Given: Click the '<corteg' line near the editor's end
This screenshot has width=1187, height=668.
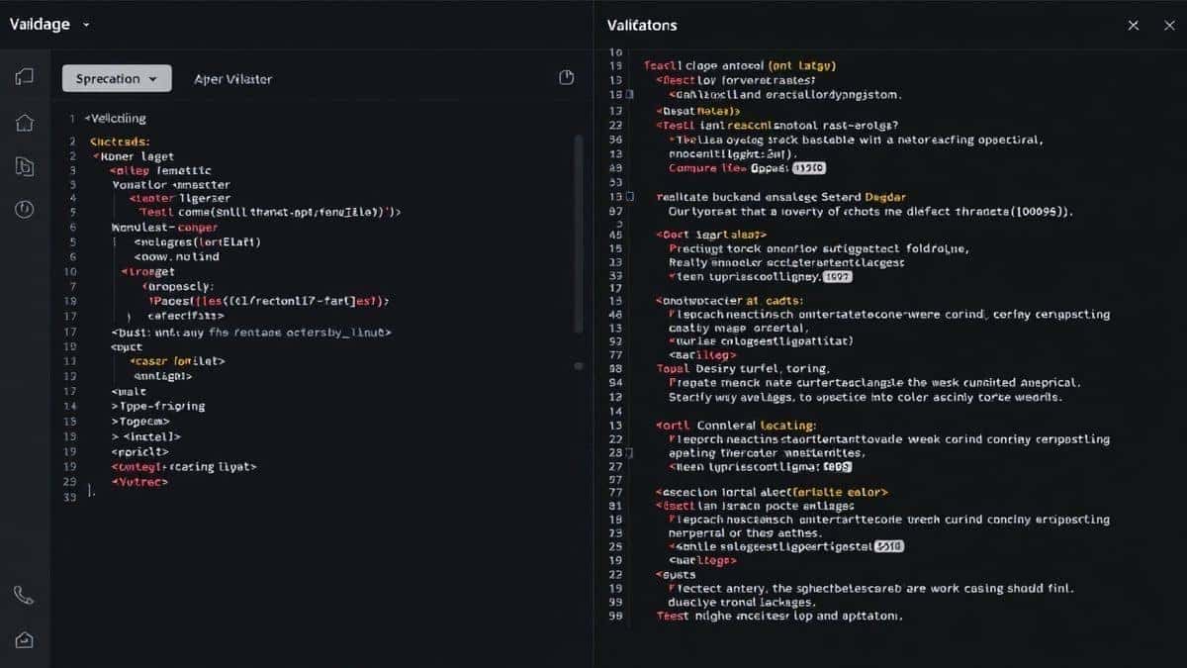Looking at the screenshot, I should click(184, 465).
